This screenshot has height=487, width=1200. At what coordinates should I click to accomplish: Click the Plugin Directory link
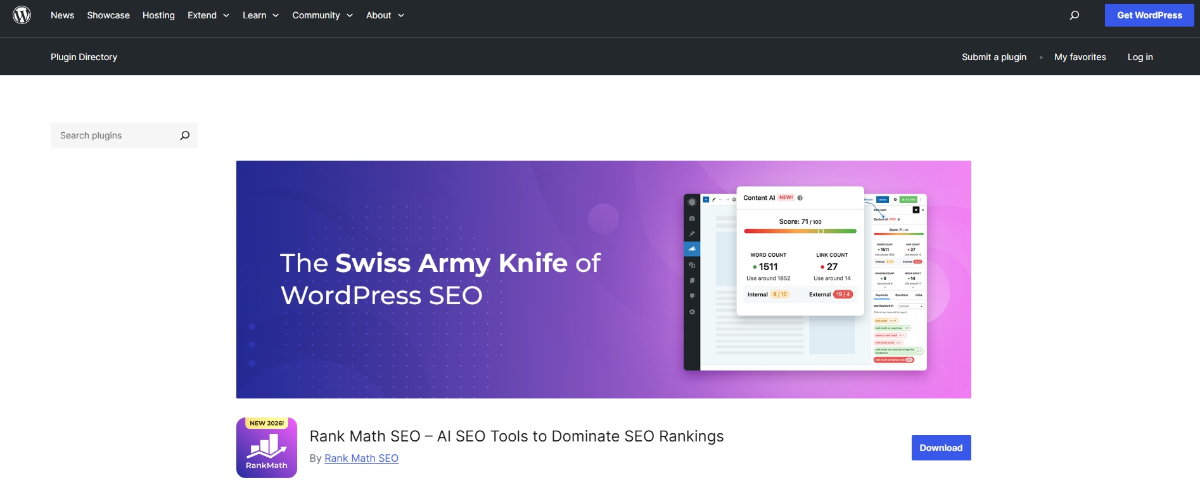pyautogui.click(x=84, y=57)
